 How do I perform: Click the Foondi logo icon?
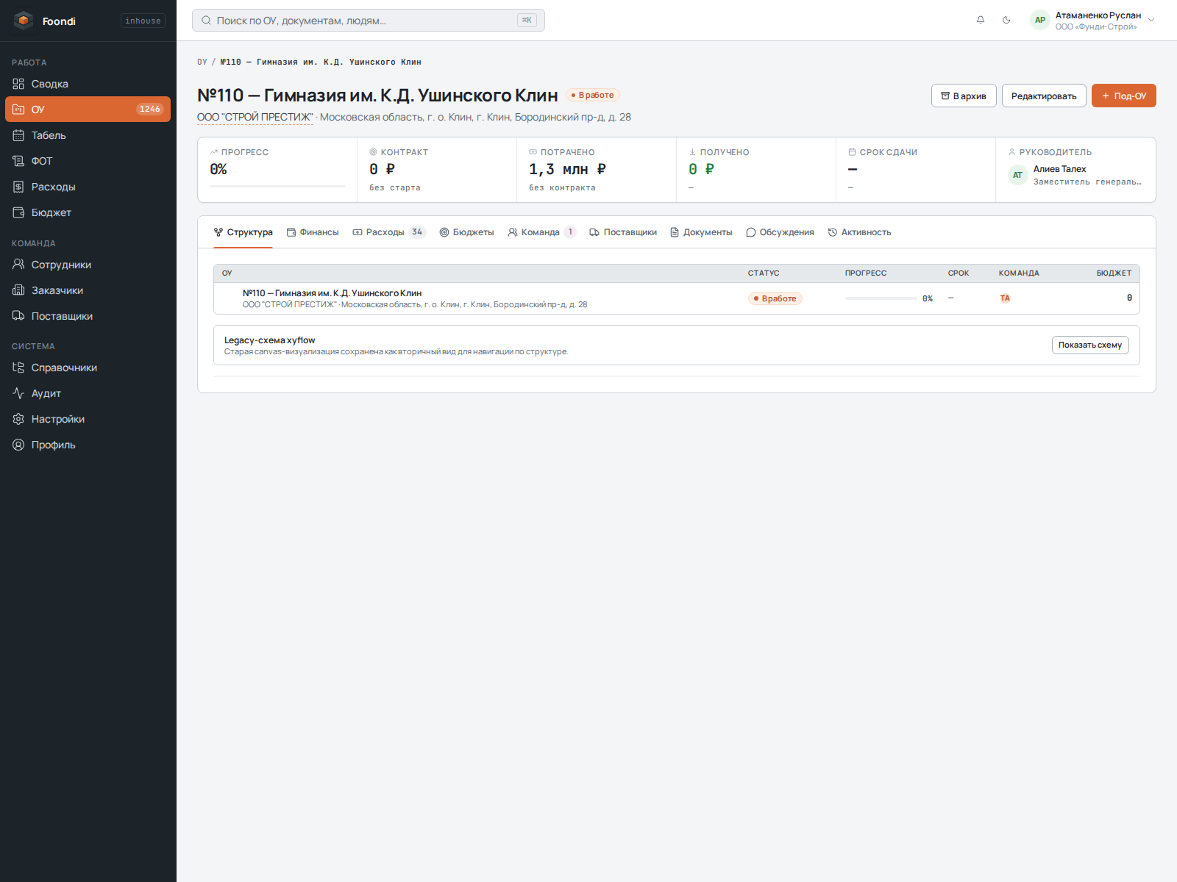[24, 21]
